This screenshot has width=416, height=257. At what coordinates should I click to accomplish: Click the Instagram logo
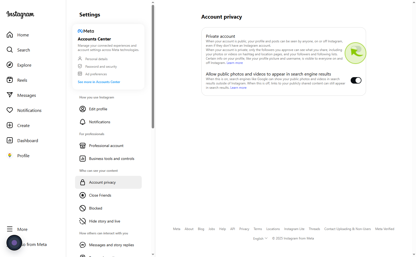pos(20,14)
